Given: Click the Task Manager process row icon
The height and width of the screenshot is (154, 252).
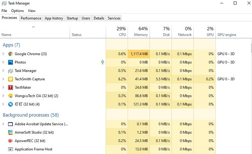Looking at the screenshot, I should [10, 71].
